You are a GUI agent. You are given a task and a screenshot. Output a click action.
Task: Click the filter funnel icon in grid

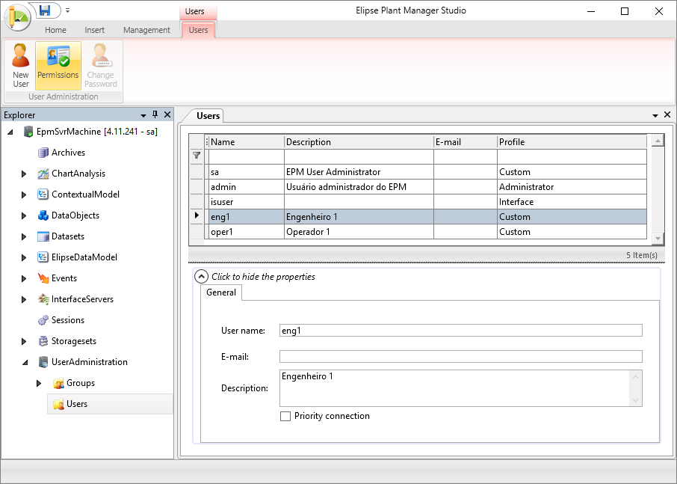(x=197, y=156)
